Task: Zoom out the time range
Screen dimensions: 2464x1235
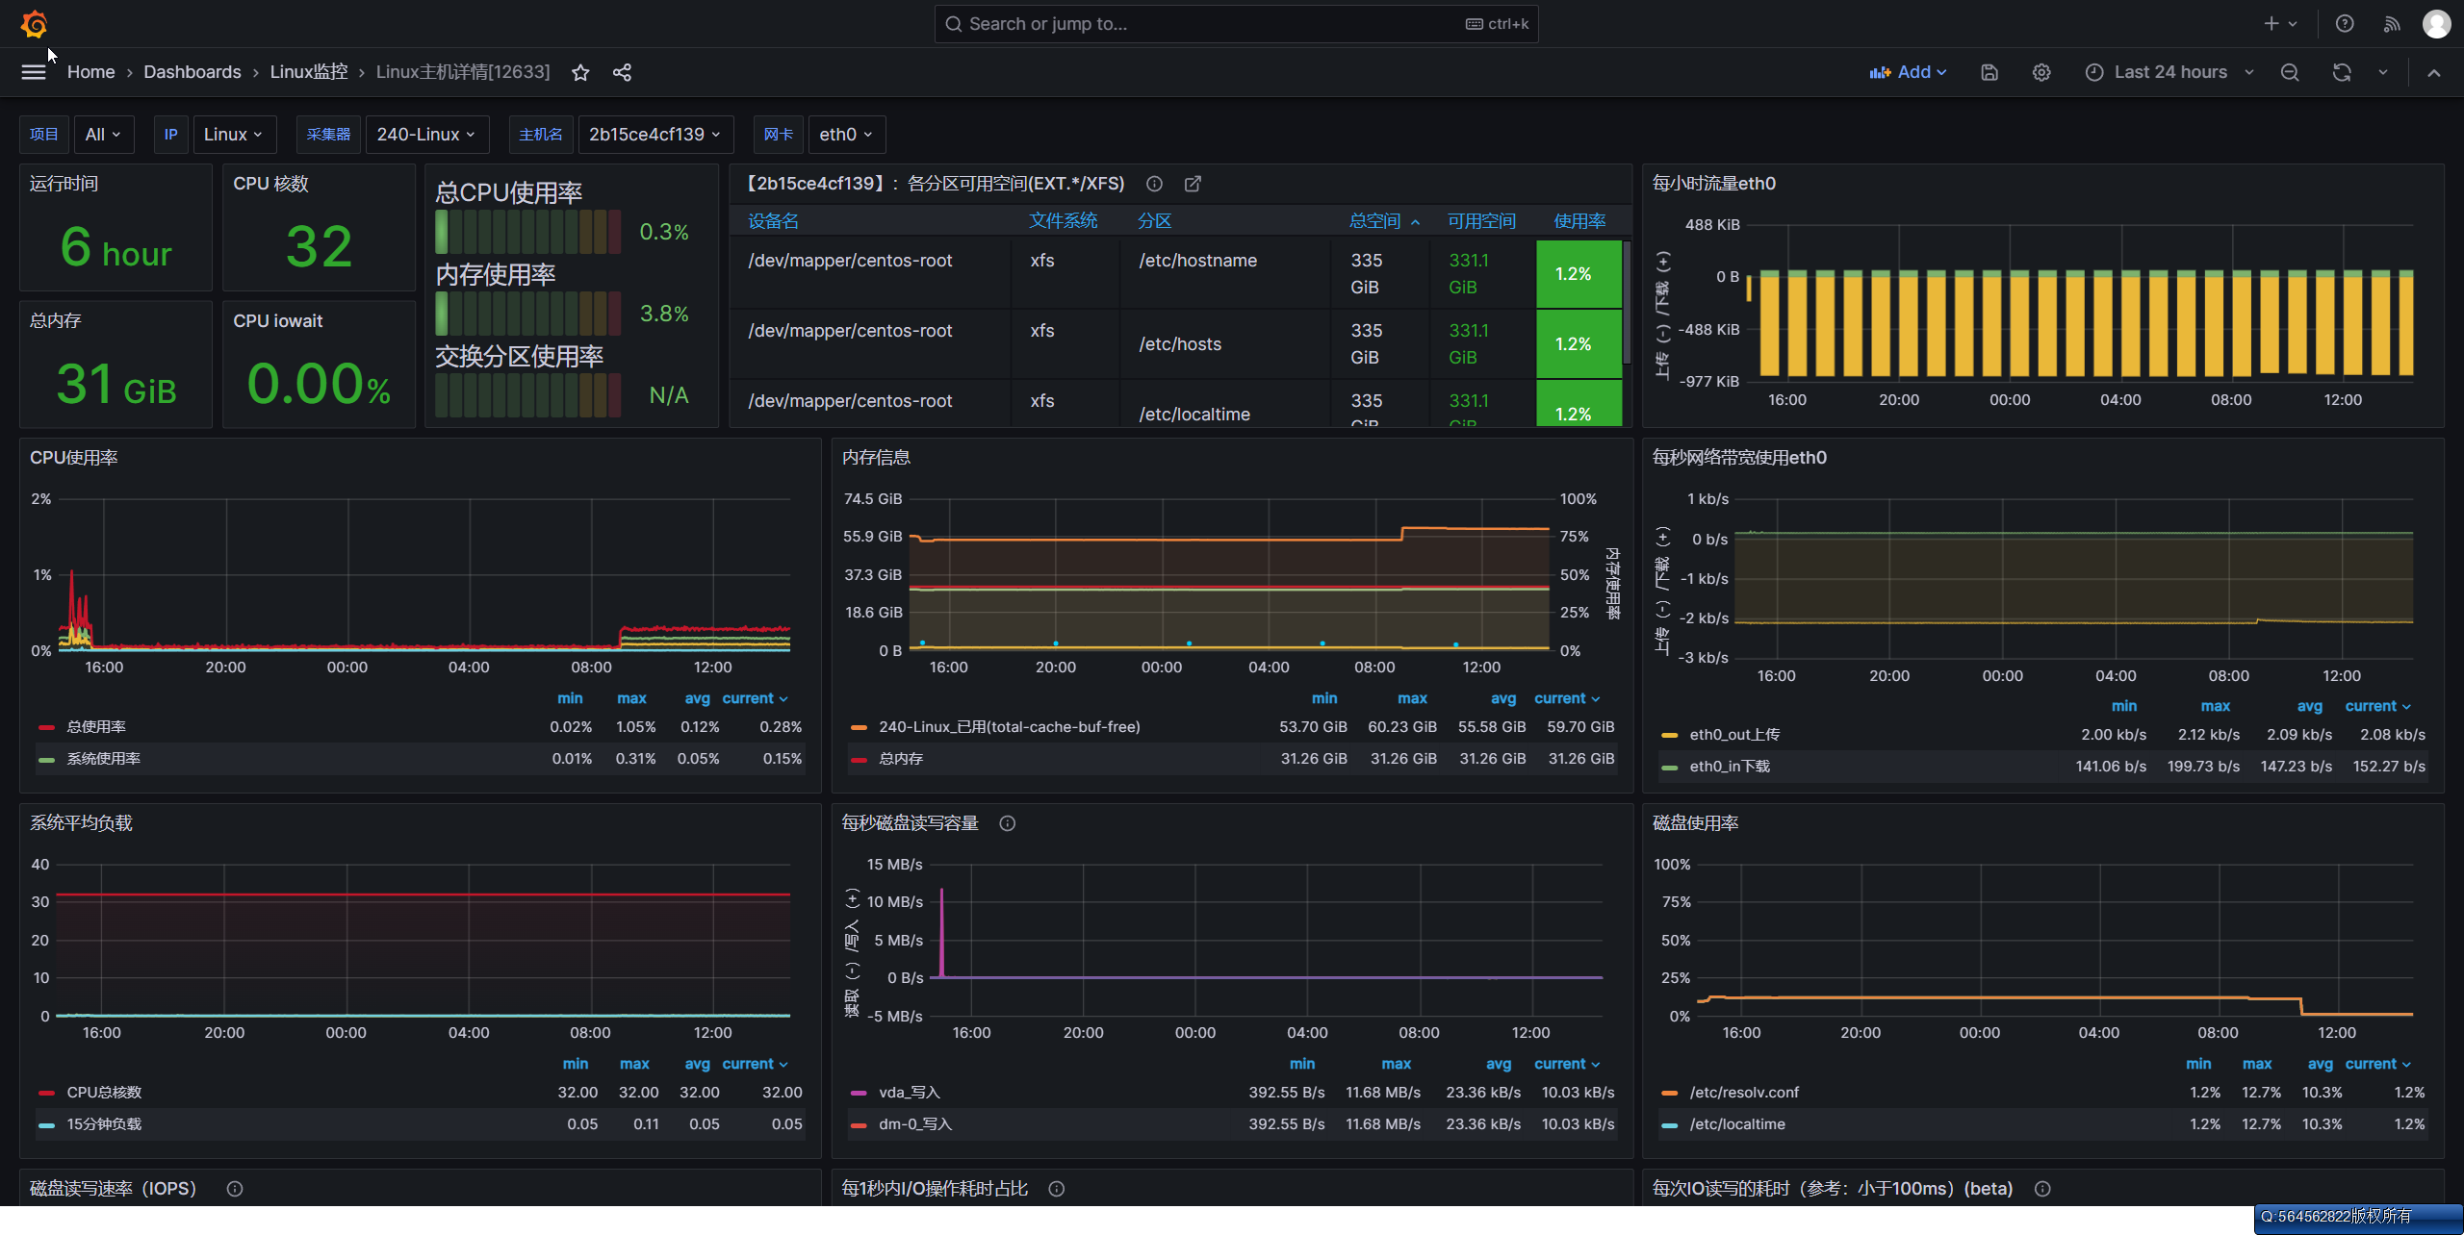Action: click(x=2290, y=72)
